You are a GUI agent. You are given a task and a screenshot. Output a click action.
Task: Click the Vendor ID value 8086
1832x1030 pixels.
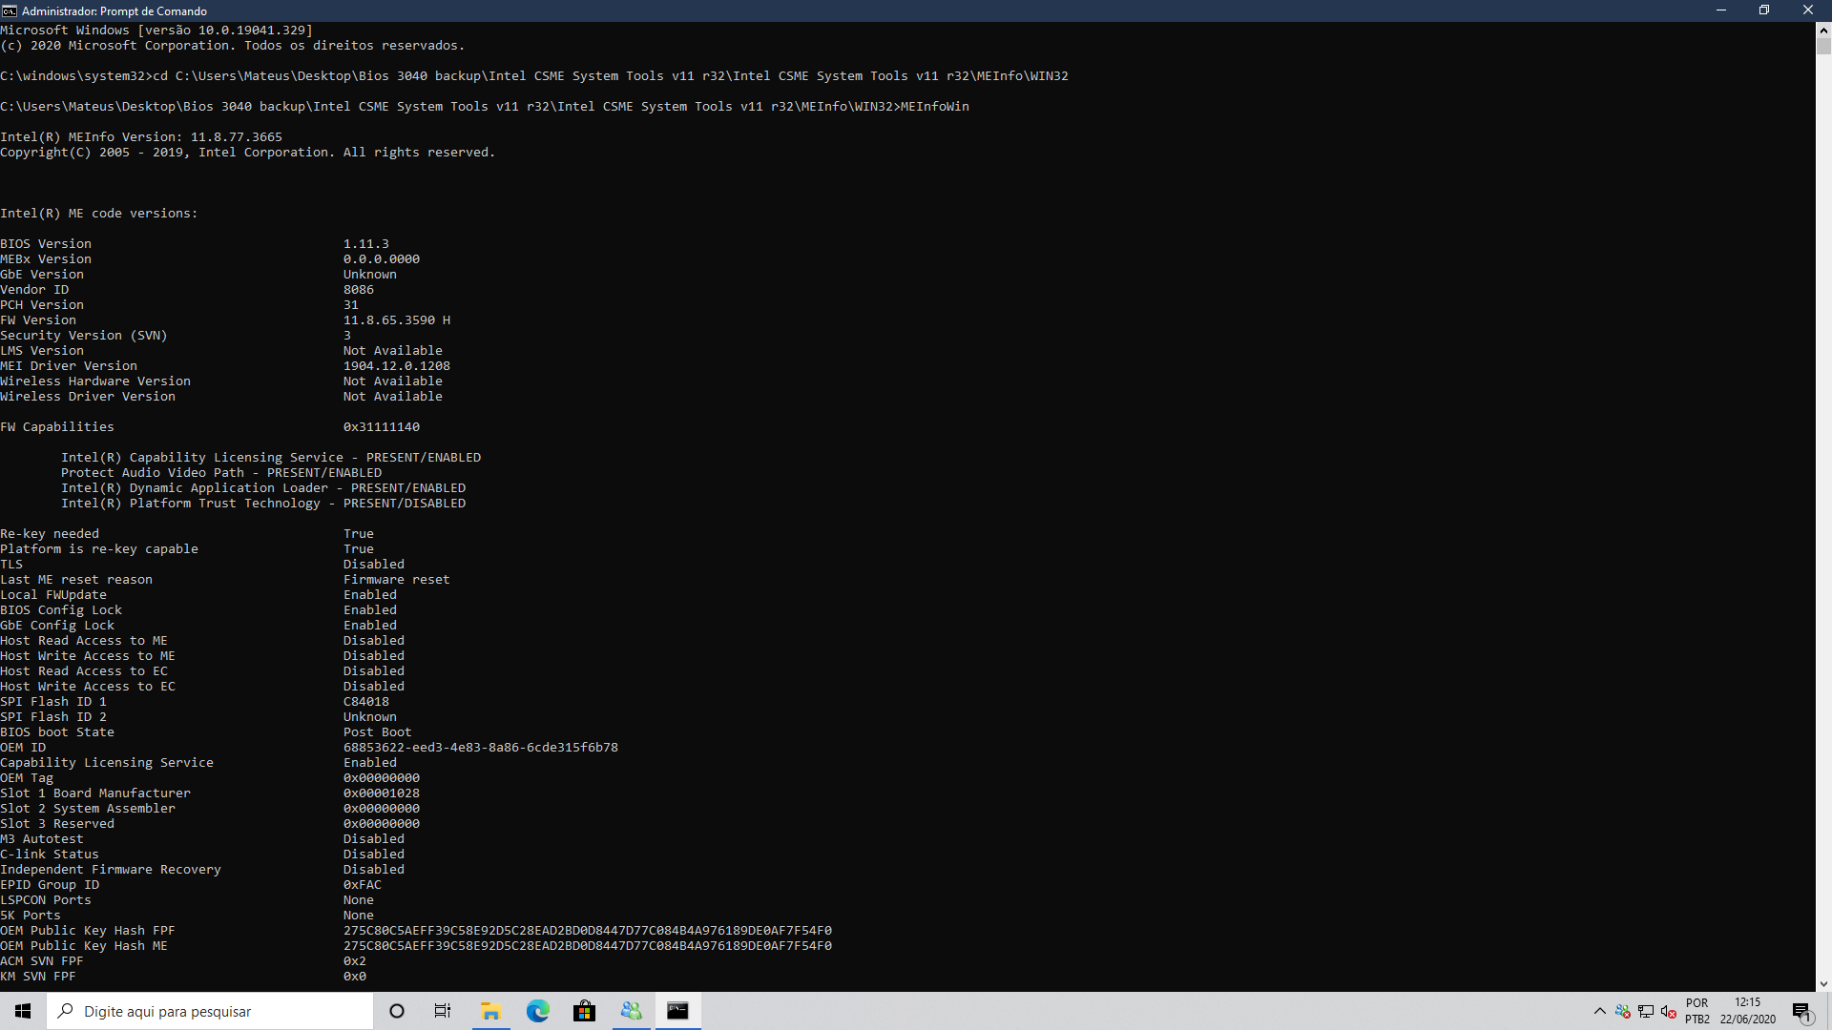tap(359, 290)
